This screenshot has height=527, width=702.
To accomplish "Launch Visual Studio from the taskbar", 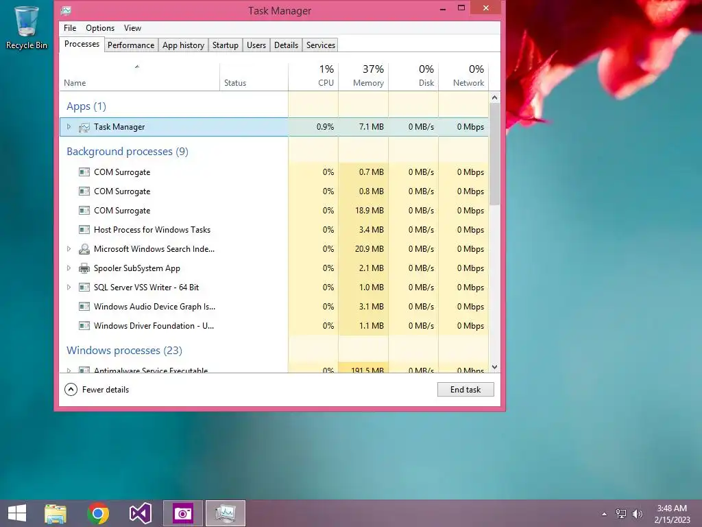I will pos(140,513).
